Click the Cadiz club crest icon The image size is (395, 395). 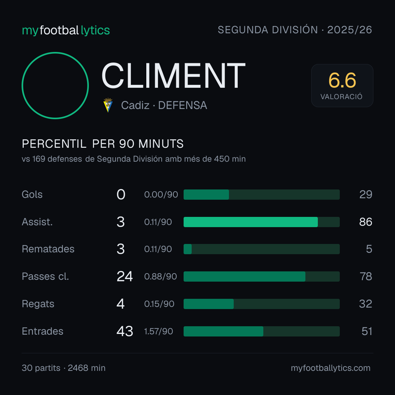tap(108, 105)
